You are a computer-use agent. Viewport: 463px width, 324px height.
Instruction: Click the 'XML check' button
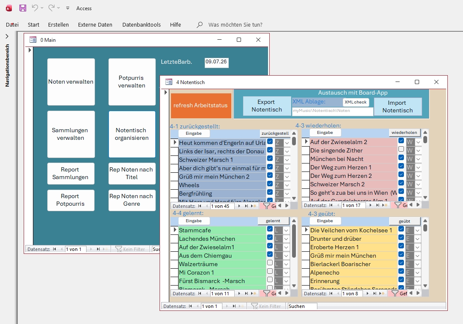point(355,102)
